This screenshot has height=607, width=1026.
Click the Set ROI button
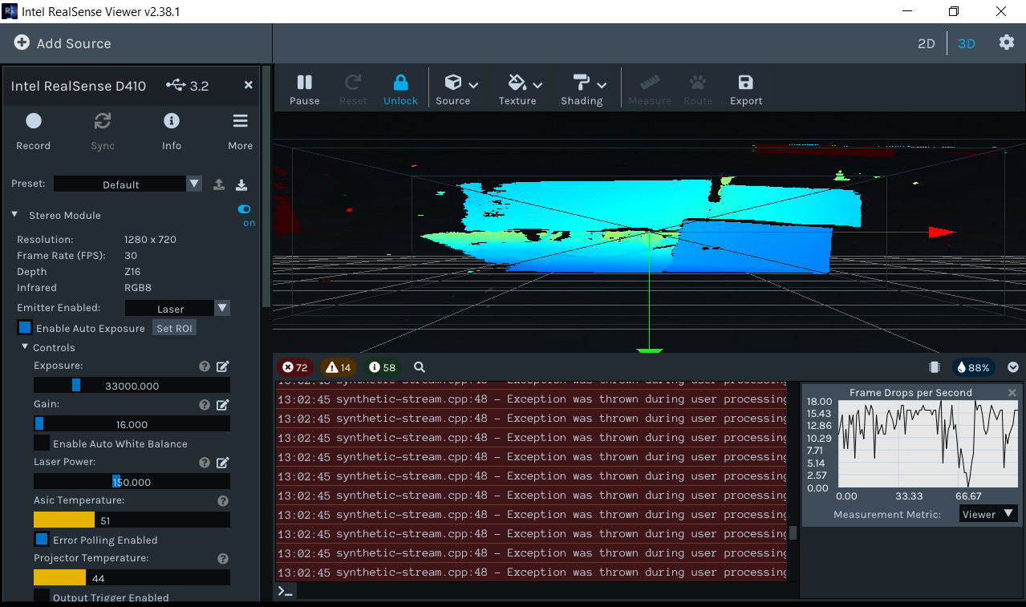click(x=173, y=327)
